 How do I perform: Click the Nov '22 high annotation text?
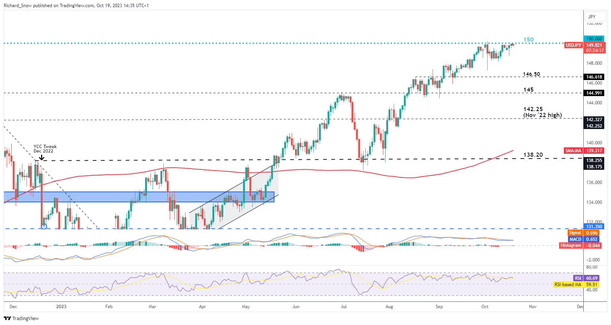tap(542, 115)
